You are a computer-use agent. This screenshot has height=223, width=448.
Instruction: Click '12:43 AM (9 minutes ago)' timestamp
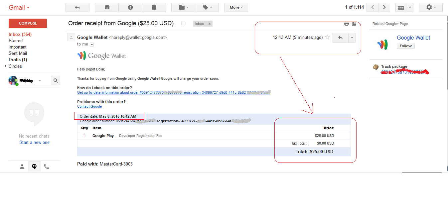(298, 37)
